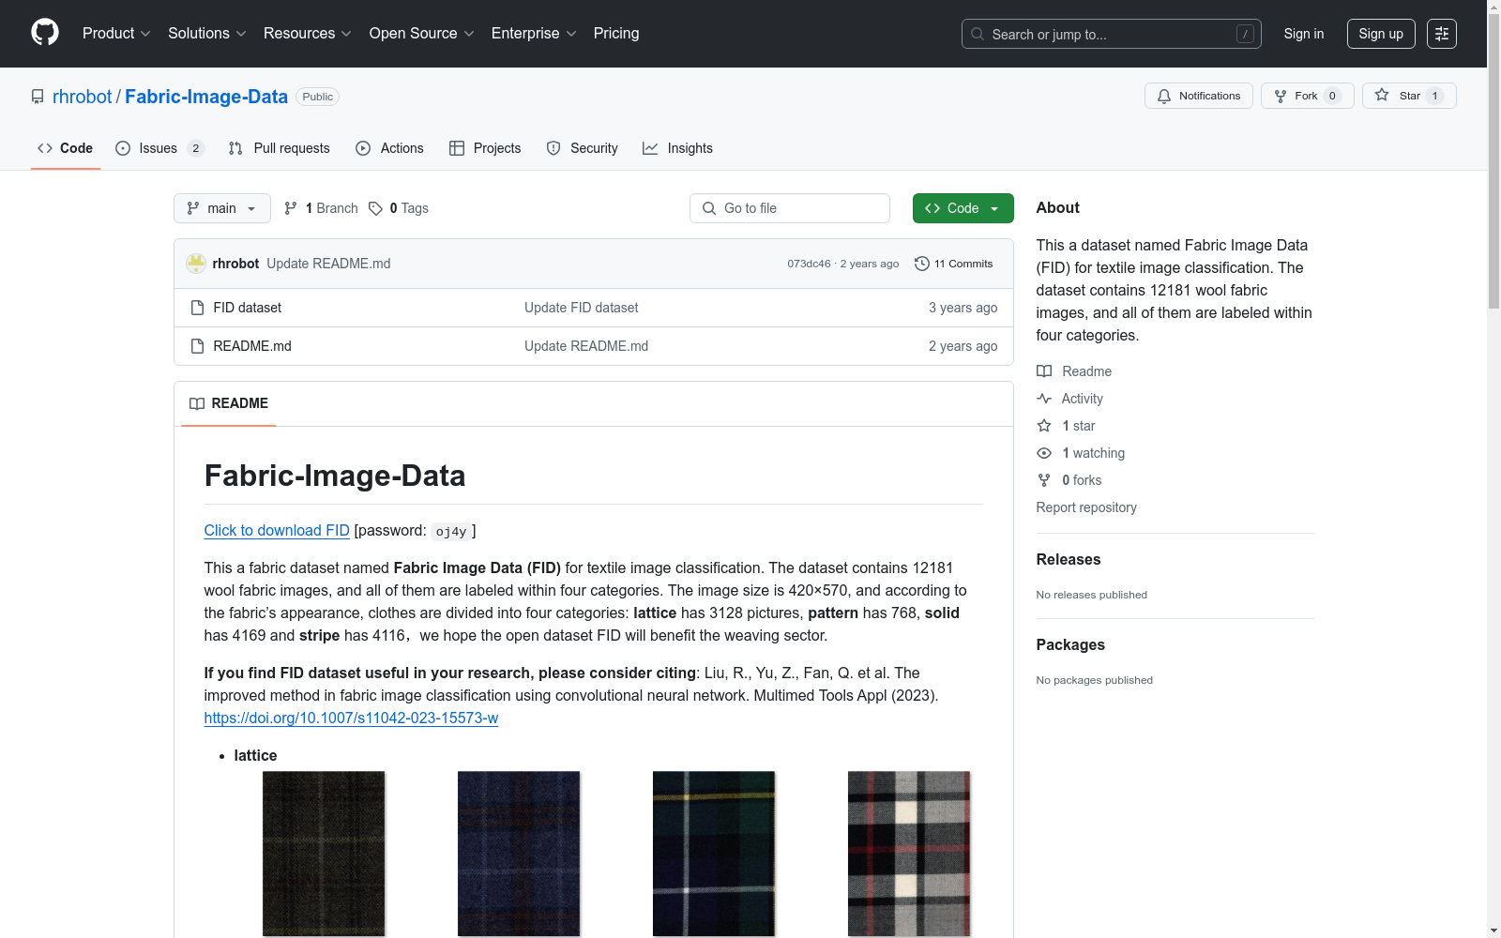Click the Sign in link
Screen dimensions: 1501x938
[x=1304, y=34]
